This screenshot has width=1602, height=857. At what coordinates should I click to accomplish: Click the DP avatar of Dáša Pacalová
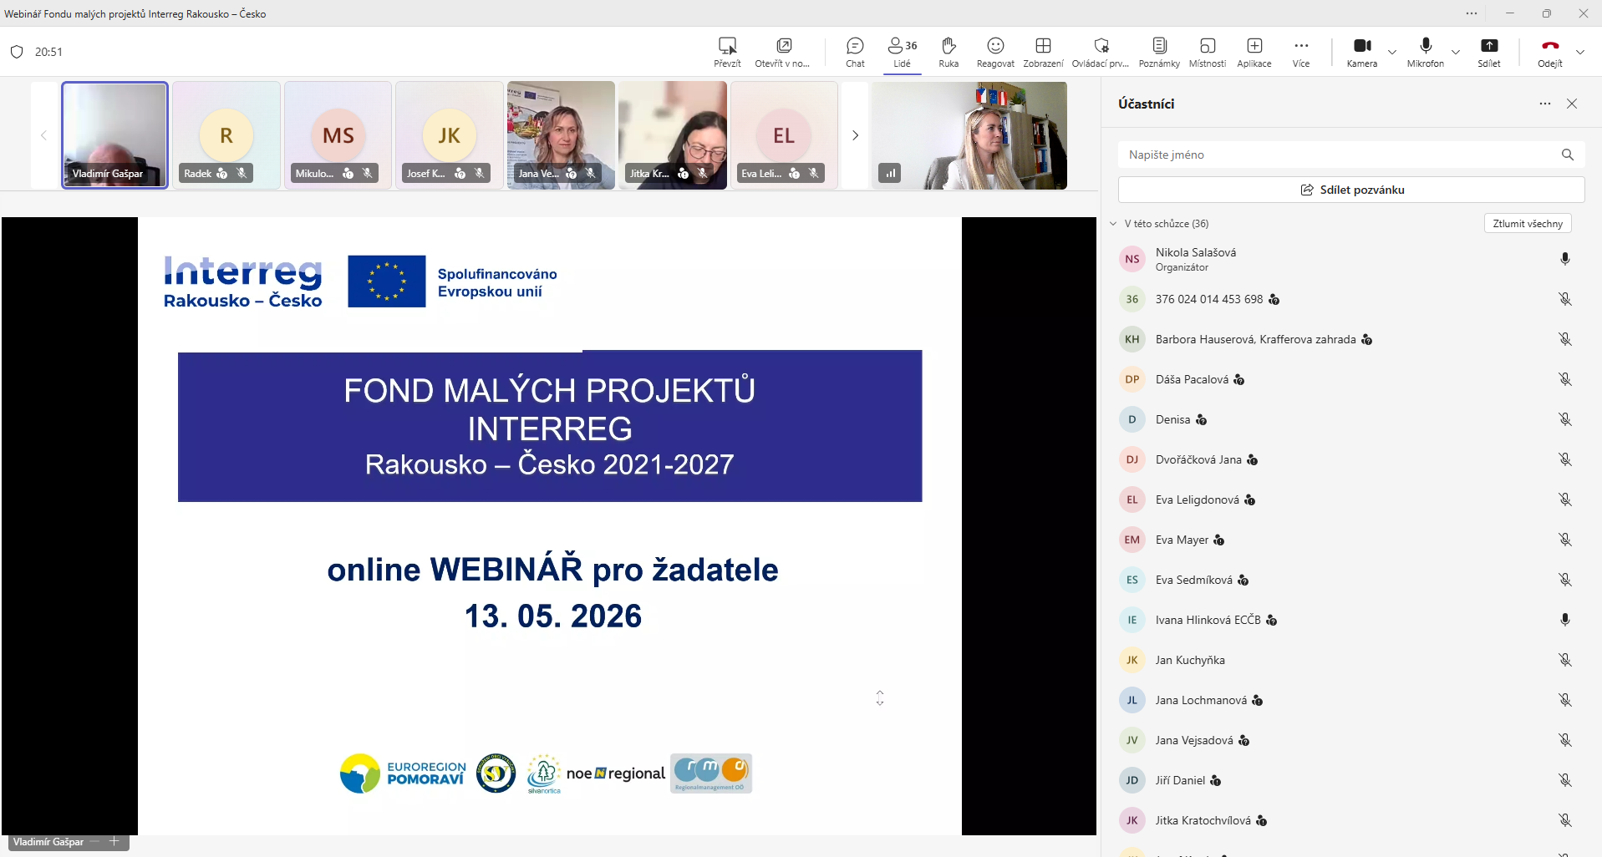point(1132,379)
